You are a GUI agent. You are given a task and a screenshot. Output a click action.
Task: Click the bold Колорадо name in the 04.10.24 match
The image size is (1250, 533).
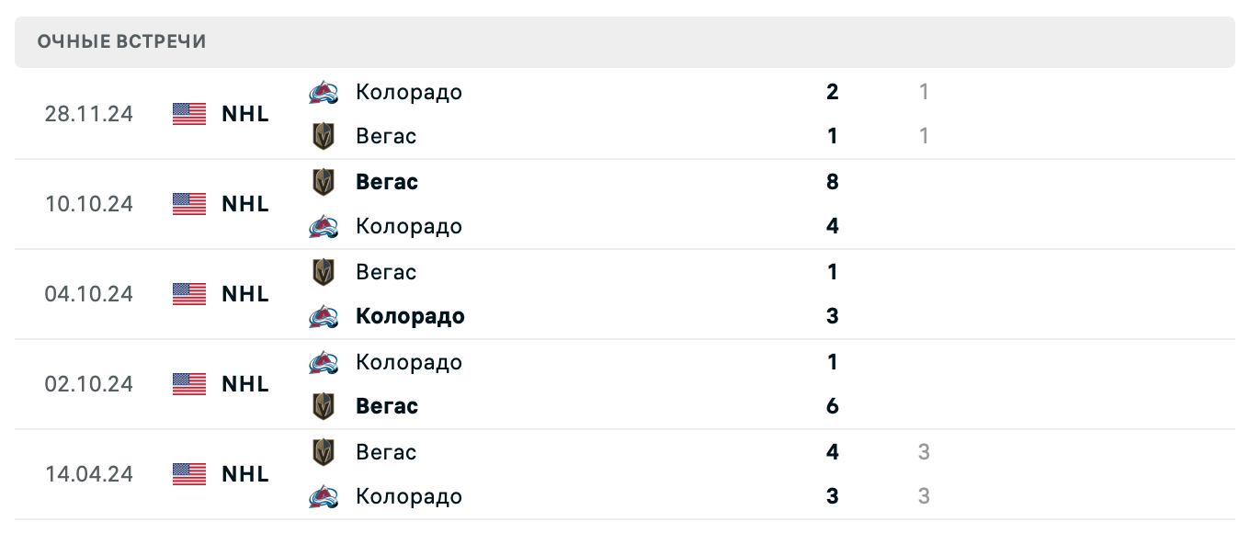pyautogui.click(x=410, y=316)
